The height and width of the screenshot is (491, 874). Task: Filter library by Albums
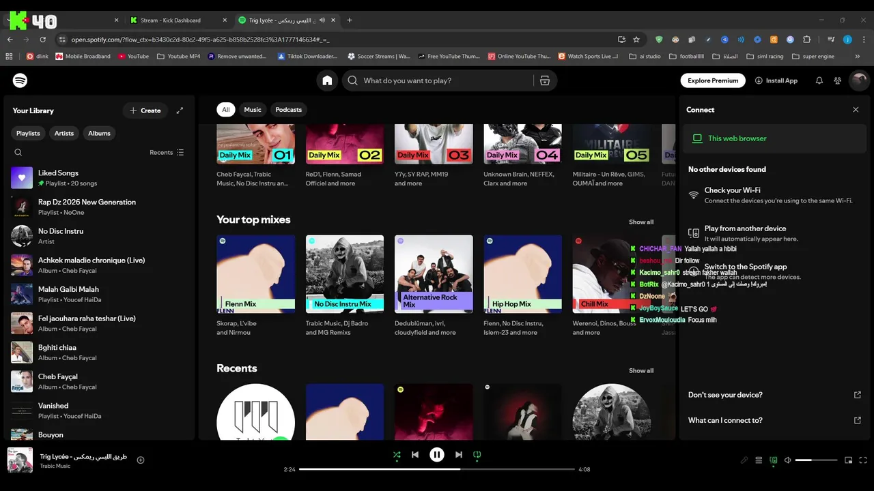coord(99,133)
